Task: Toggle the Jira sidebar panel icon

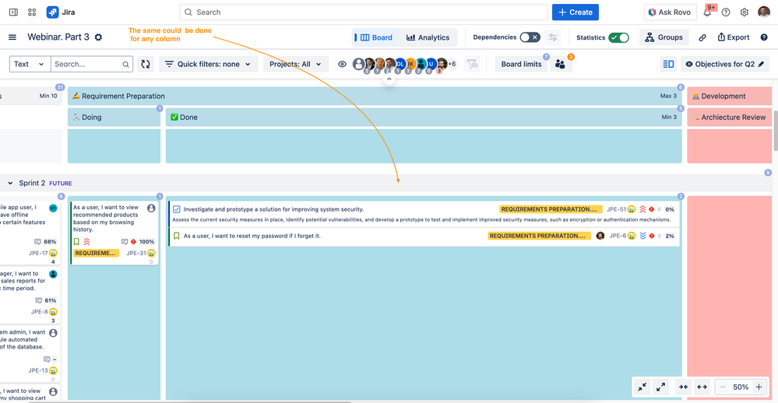Action: (x=13, y=12)
